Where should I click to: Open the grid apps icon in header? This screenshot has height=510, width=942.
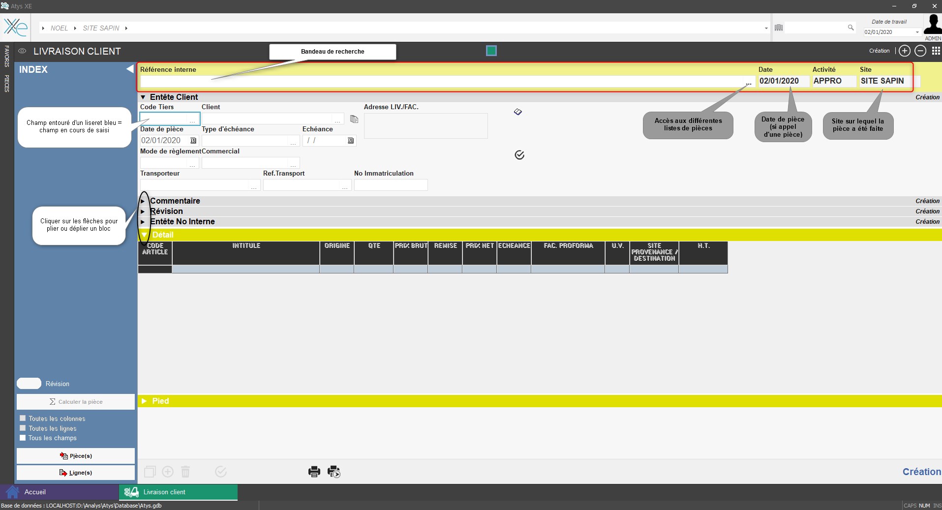coord(936,51)
